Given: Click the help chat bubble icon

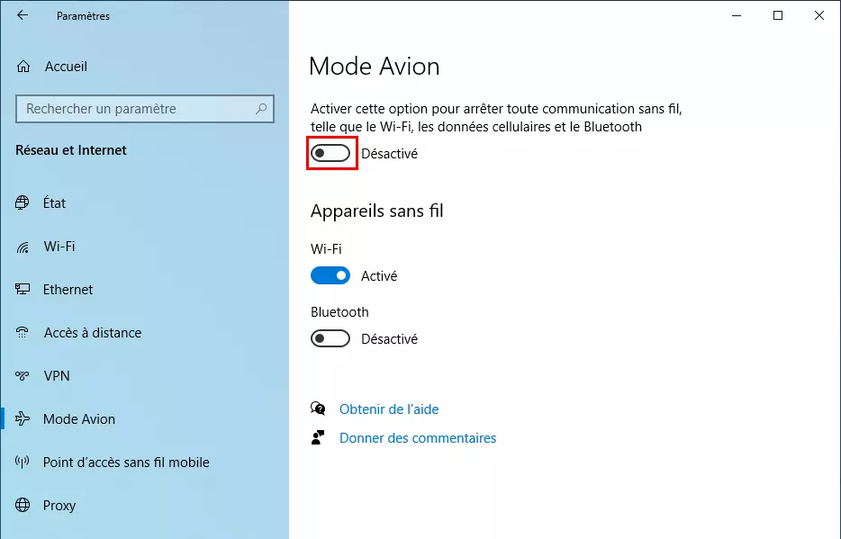Looking at the screenshot, I should [318, 409].
